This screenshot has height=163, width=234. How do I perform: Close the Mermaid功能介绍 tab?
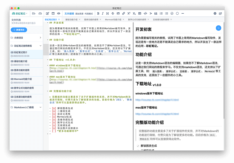coord(123,19)
